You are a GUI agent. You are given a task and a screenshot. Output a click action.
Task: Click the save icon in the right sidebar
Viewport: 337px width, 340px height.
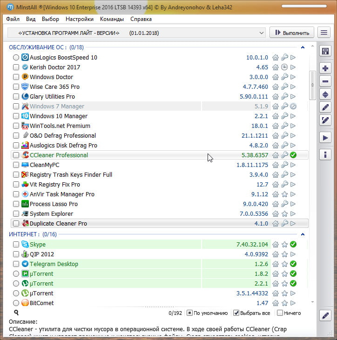click(x=325, y=51)
